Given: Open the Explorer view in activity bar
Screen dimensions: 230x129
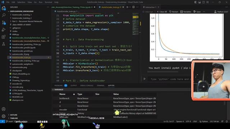Looking at the screenshot, I should [x=4, y=8].
